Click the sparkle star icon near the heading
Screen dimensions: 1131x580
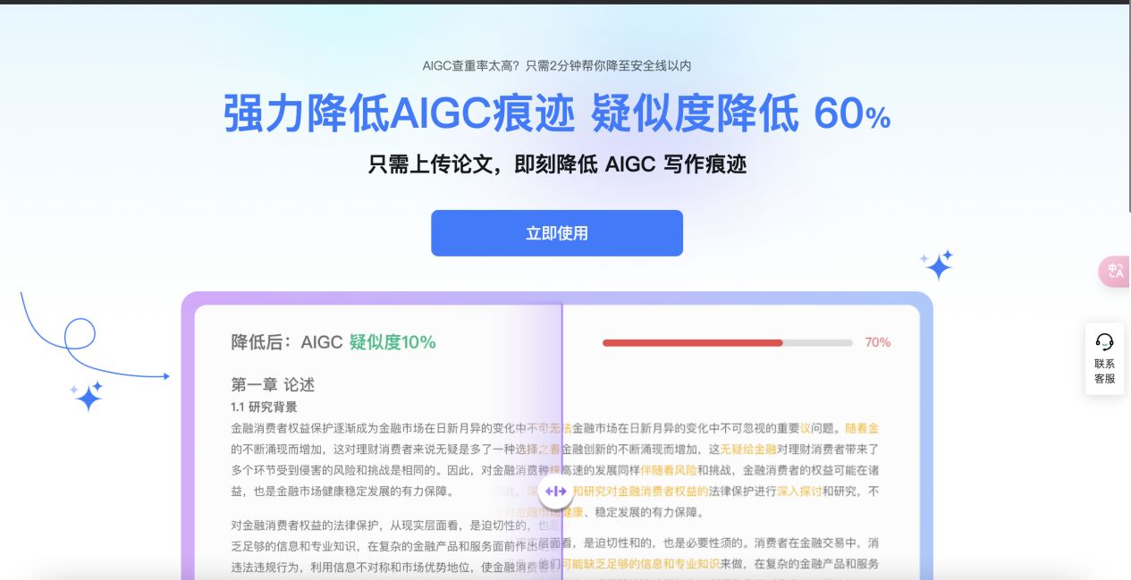click(937, 265)
